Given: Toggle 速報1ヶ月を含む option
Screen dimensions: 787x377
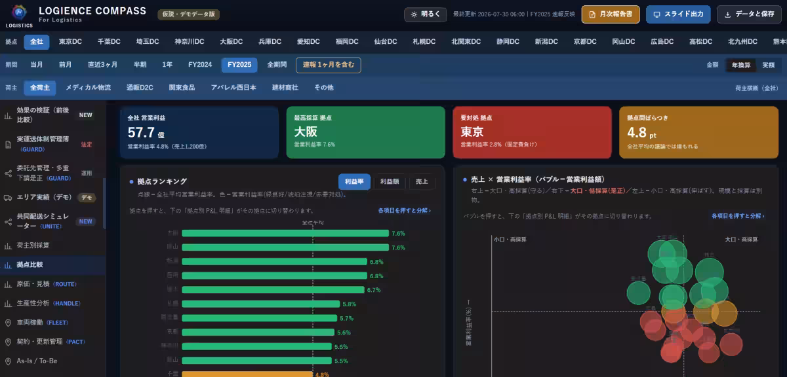Looking at the screenshot, I should coord(329,65).
